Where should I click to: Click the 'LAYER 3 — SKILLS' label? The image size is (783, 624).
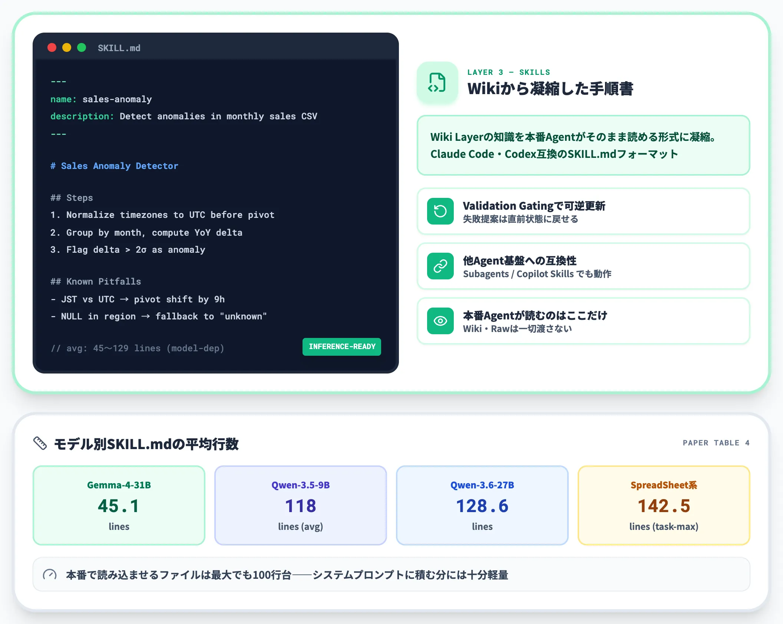coord(509,72)
